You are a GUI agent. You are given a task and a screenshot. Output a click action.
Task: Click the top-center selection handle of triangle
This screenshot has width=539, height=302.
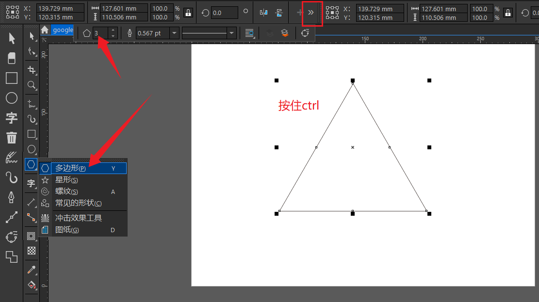coord(353,80)
